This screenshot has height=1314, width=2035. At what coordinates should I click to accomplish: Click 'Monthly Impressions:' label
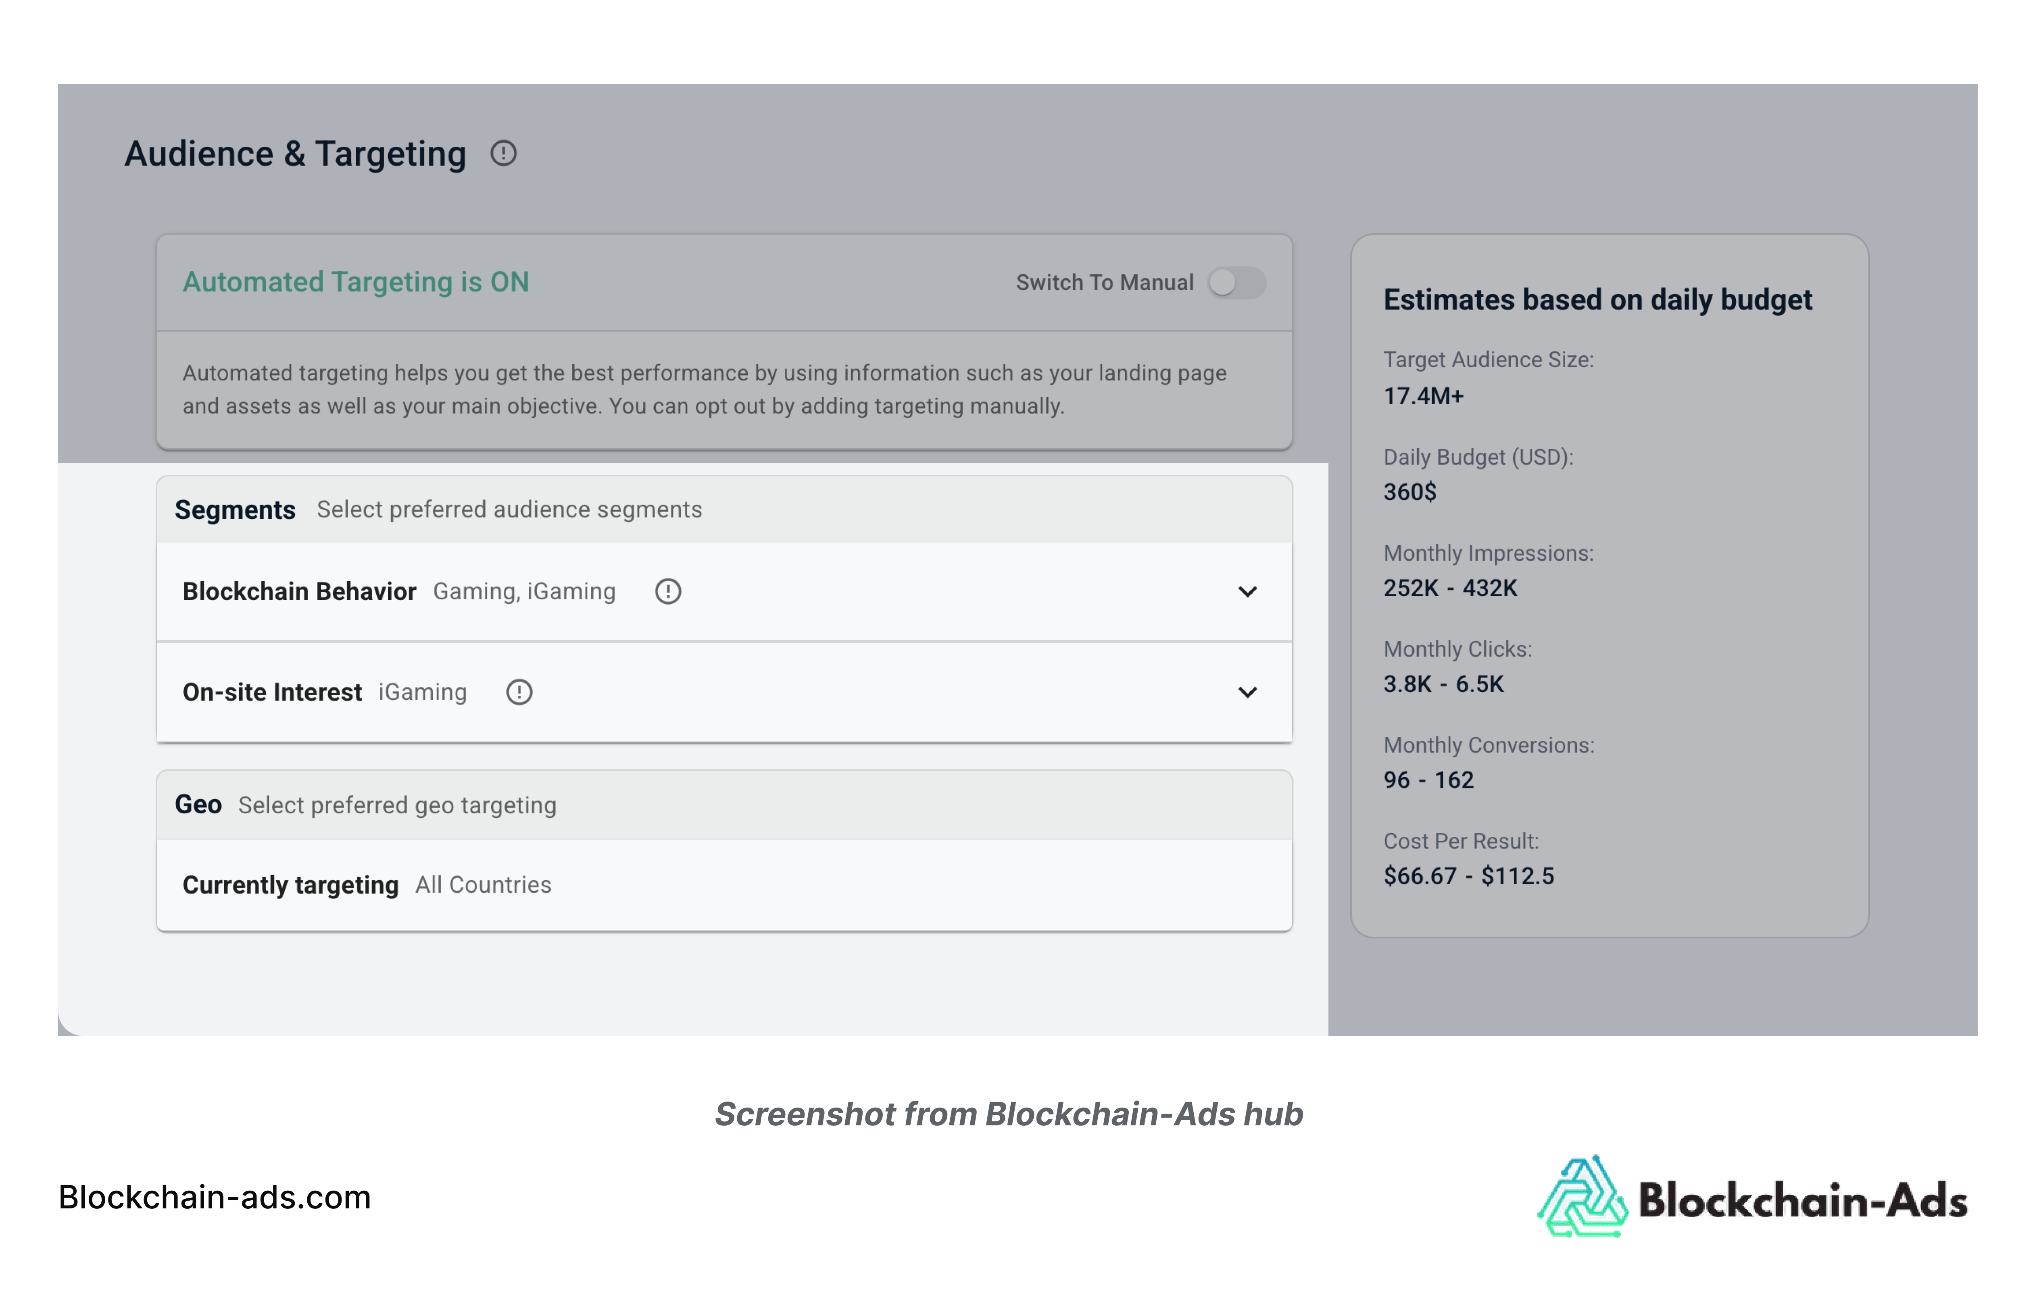[1489, 553]
